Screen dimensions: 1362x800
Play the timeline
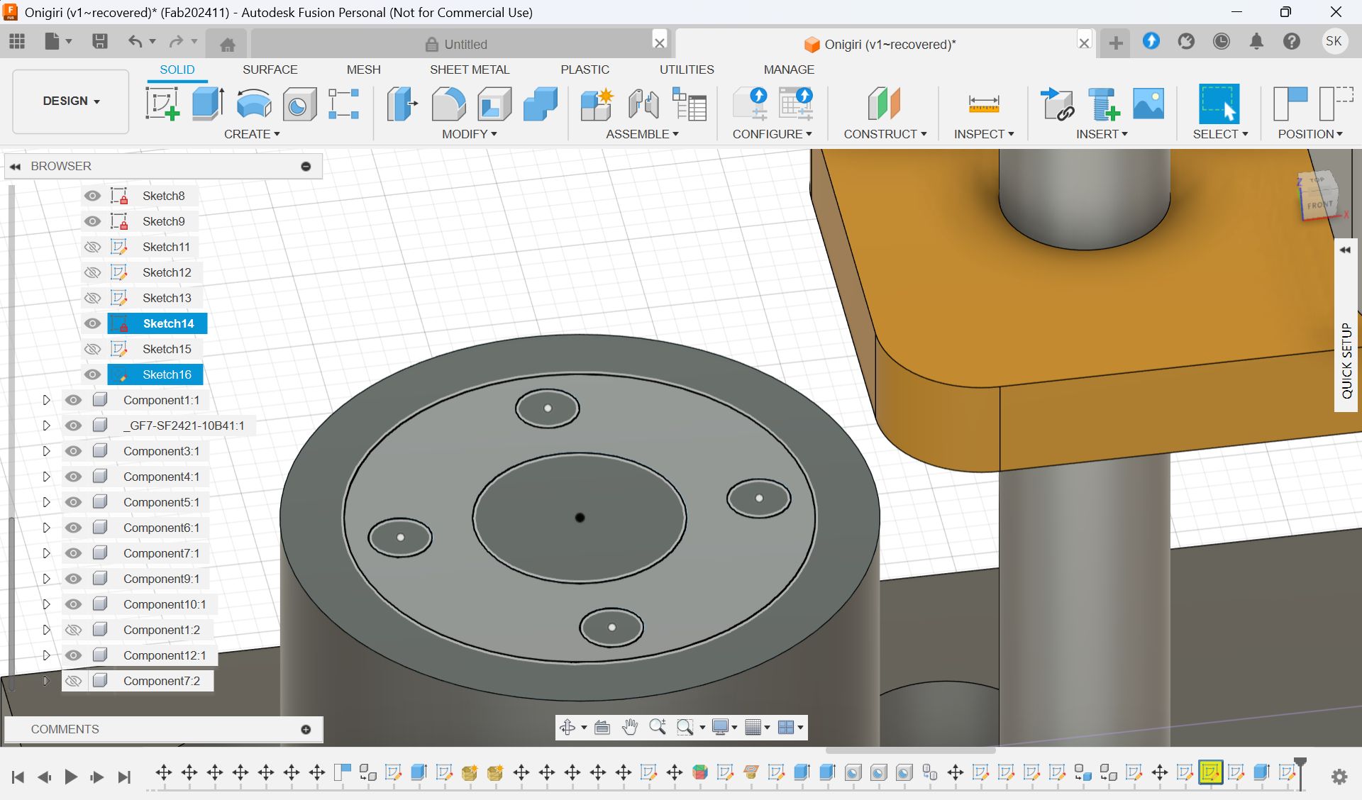coord(70,777)
